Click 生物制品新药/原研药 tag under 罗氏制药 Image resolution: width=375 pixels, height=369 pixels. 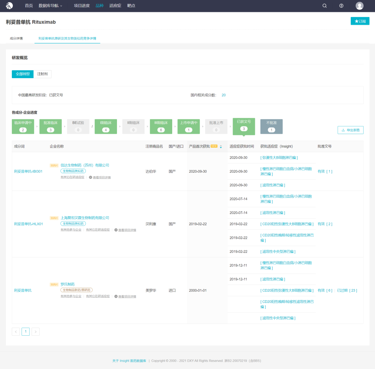pos(76,290)
